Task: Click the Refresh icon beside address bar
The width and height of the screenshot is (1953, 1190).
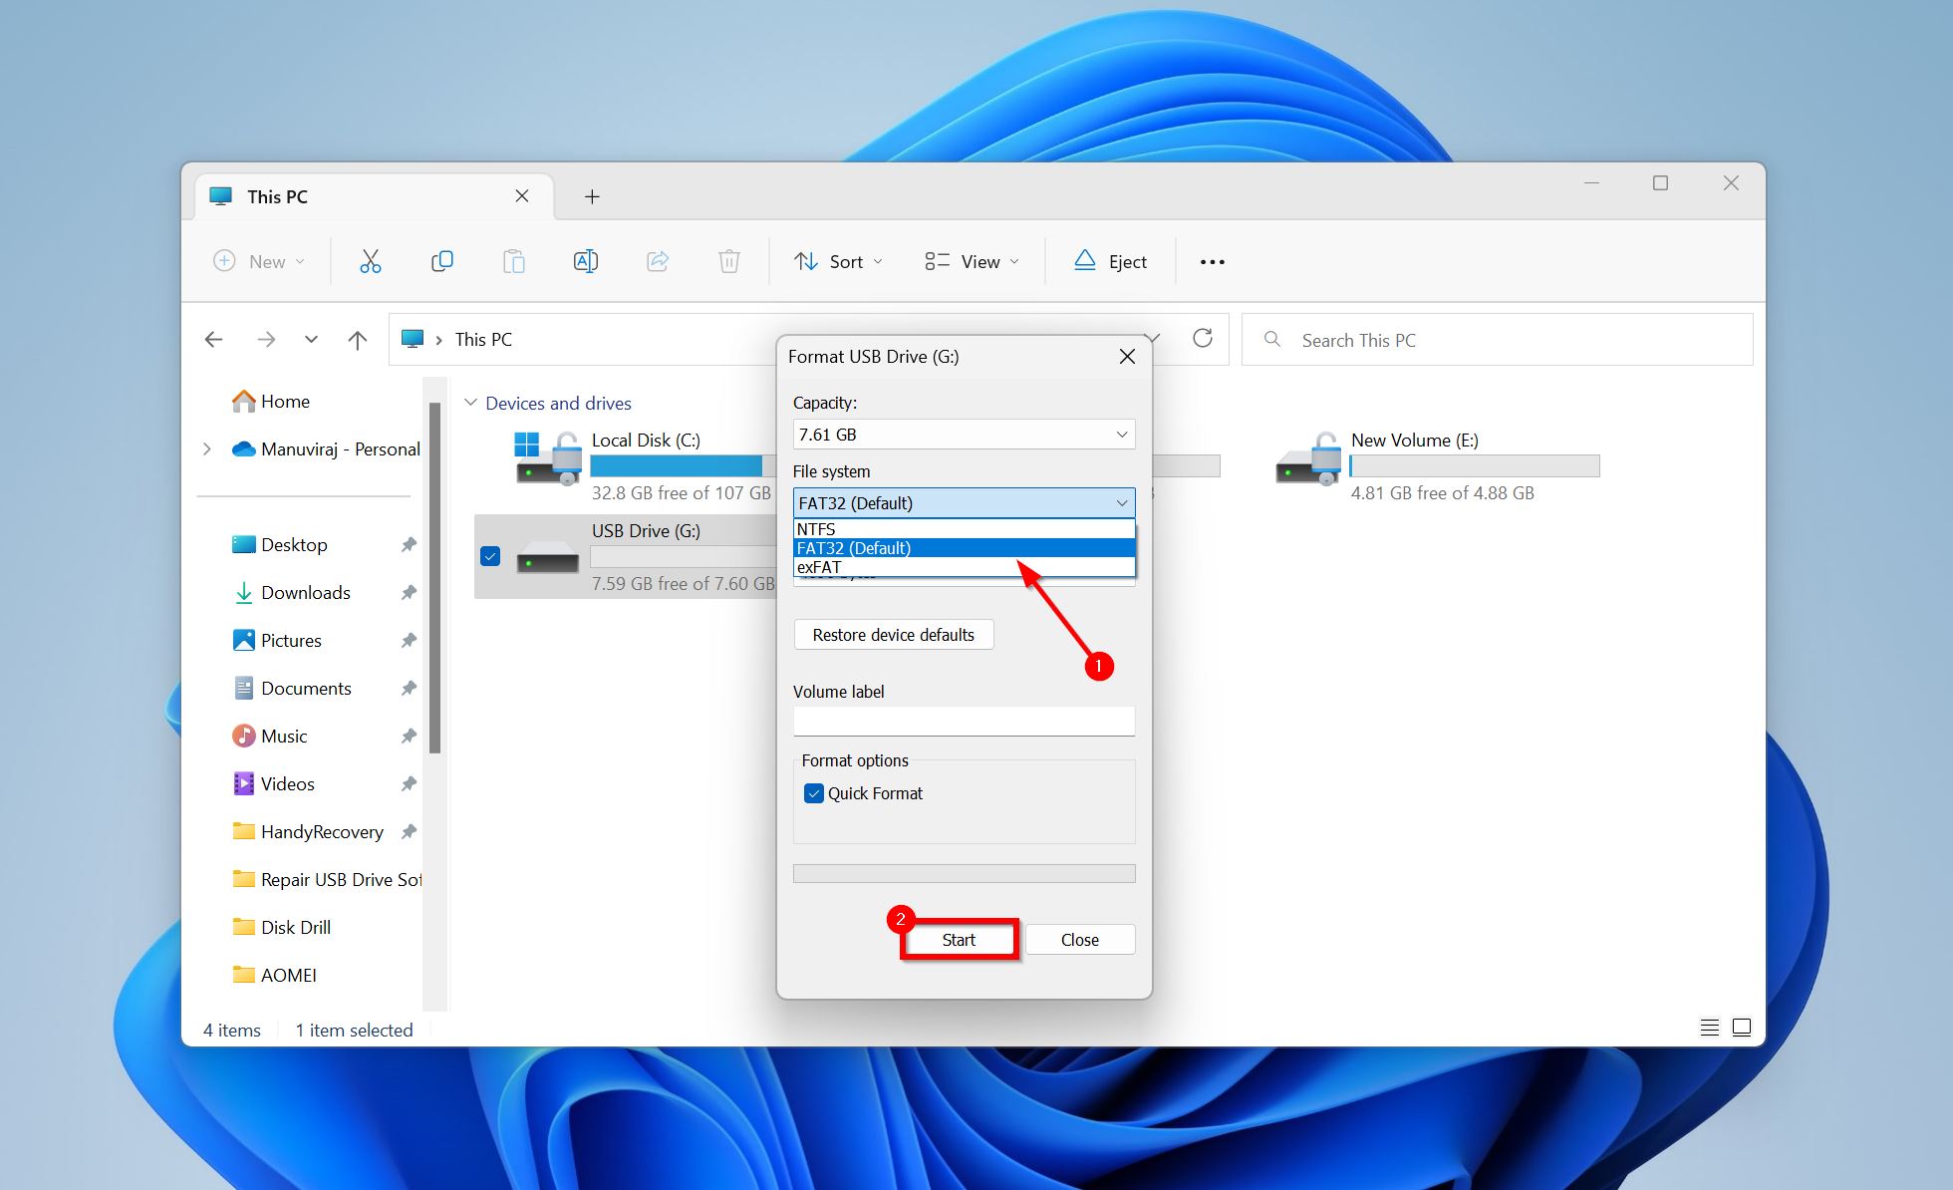Action: (1203, 339)
